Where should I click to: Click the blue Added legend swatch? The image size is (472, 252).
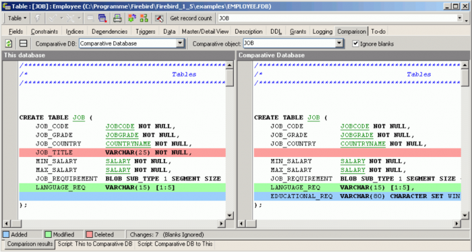click(x=6, y=234)
